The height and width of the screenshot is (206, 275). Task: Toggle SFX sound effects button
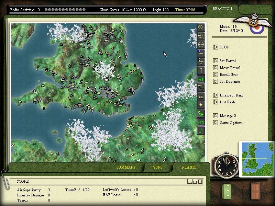(x=201, y=122)
